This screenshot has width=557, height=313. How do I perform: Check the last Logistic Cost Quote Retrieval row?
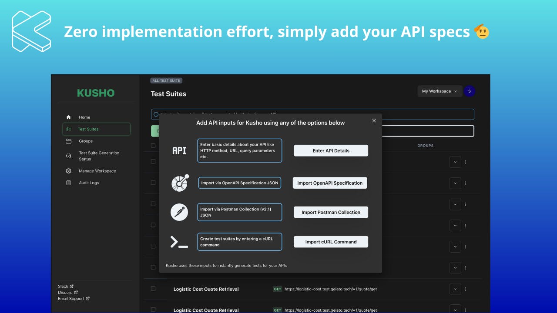pyautogui.click(x=153, y=310)
